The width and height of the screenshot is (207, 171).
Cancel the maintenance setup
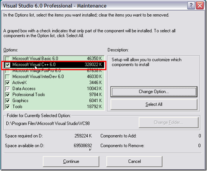[x=135, y=161]
